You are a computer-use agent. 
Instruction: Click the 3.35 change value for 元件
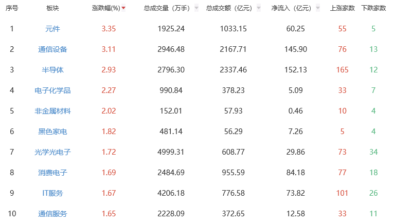(x=109, y=29)
